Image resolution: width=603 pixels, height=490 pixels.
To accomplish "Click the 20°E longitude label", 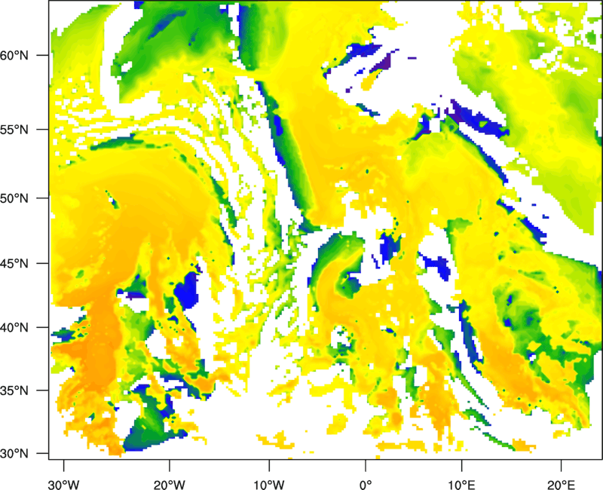I will [x=561, y=485].
